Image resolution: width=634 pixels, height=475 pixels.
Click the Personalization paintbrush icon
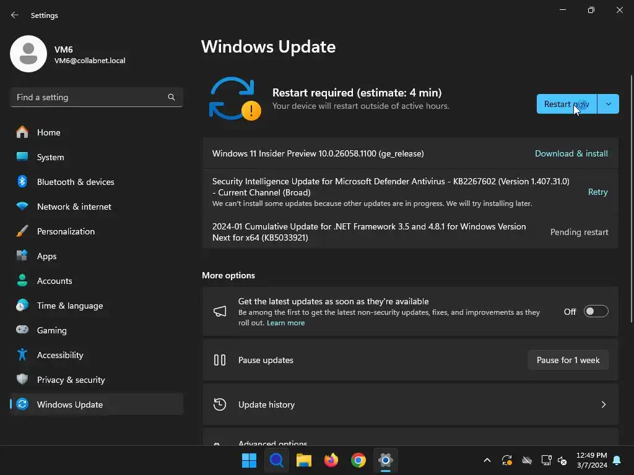click(x=22, y=231)
